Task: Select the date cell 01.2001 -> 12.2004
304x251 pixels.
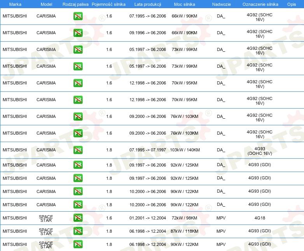Action: click(148, 218)
